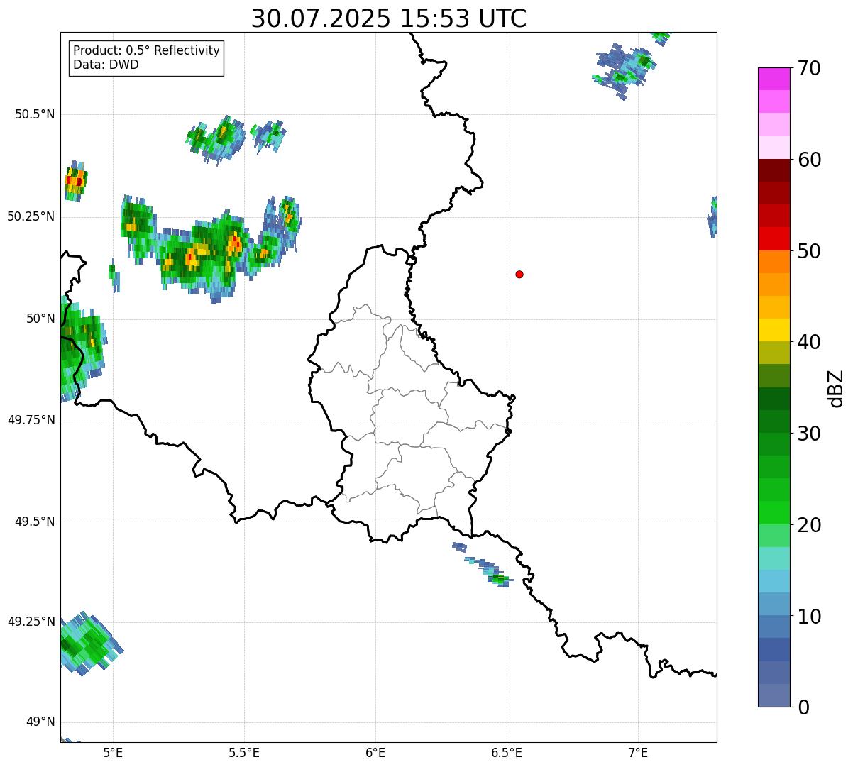Click the 5°E longitude label
This screenshot has width=853, height=767.
(x=113, y=752)
